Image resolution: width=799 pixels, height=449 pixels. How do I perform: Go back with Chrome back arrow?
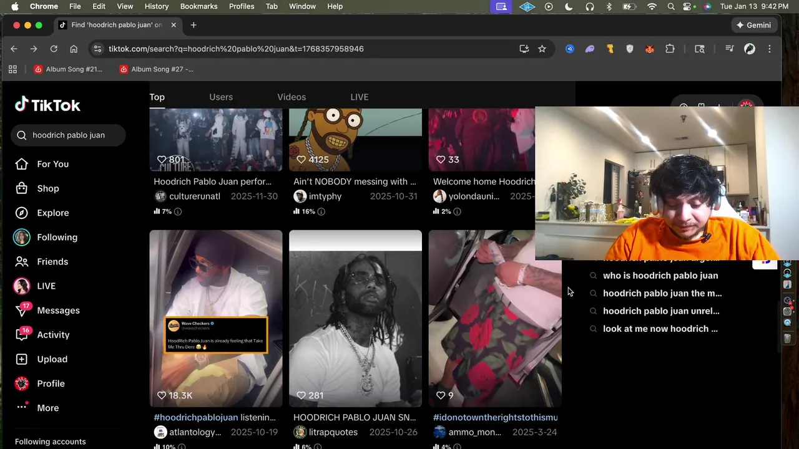(14, 49)
